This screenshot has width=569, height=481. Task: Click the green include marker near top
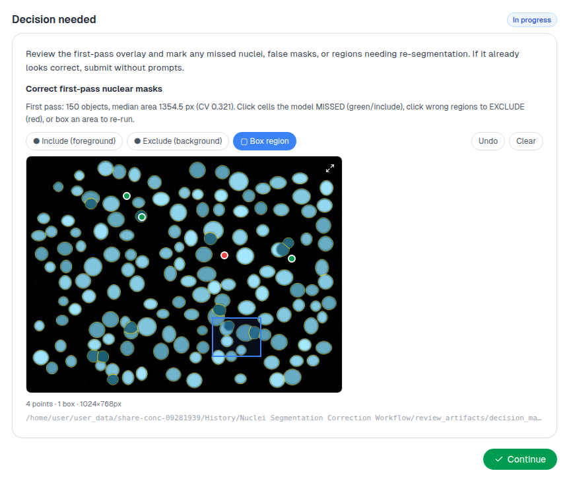point(127,196)
